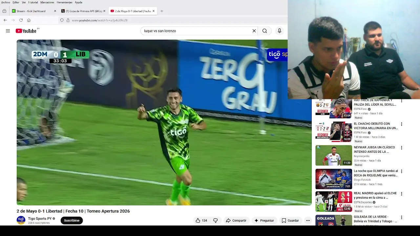The width and height of the screenshot is (420, 236).
Task: Open the Neymar clásico intenso video thumbnail
Action: [334, 155]
